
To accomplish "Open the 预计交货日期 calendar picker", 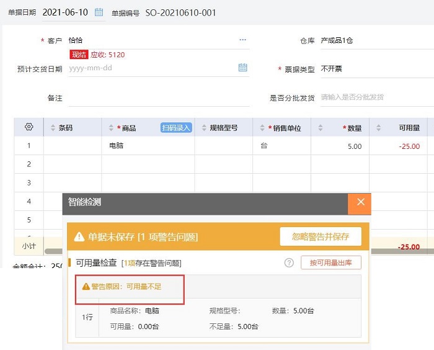I will (x=243, y=68).
